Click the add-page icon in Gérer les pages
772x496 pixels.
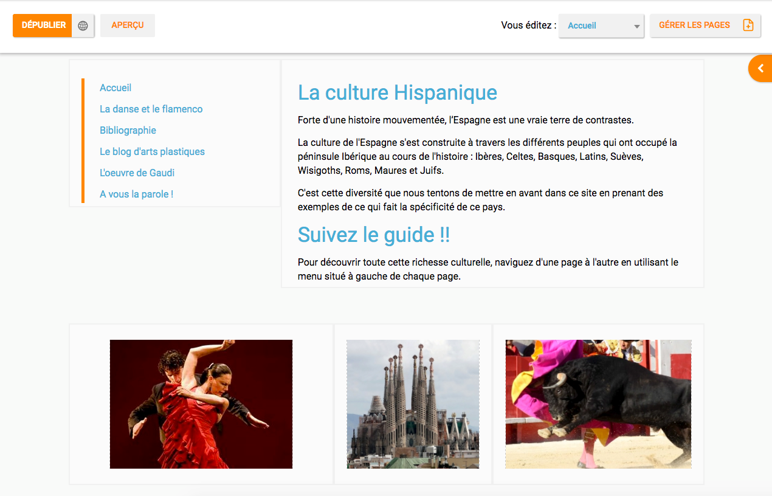pyautogui.click(x=748, y=26)
